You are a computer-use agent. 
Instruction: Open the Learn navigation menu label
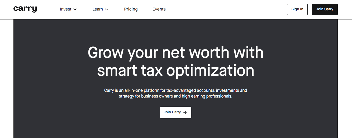pyautogui.click(x=98, y=9)
